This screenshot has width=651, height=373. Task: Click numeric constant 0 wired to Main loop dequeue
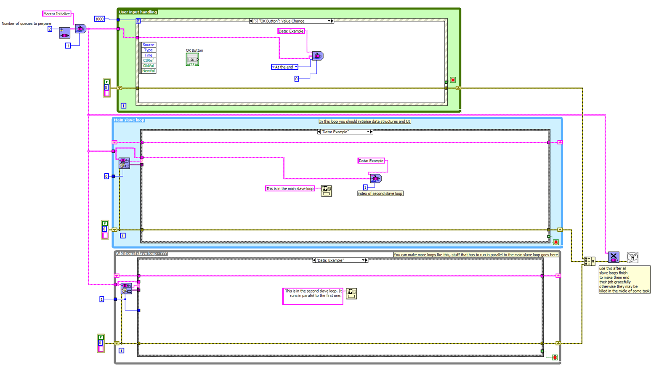[x=106, y=176]
